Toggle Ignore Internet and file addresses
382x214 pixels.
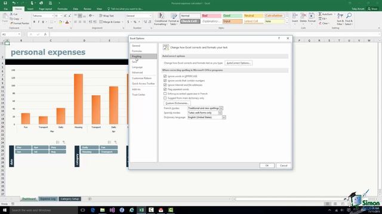pyautogui.click(x=165, y=85)
